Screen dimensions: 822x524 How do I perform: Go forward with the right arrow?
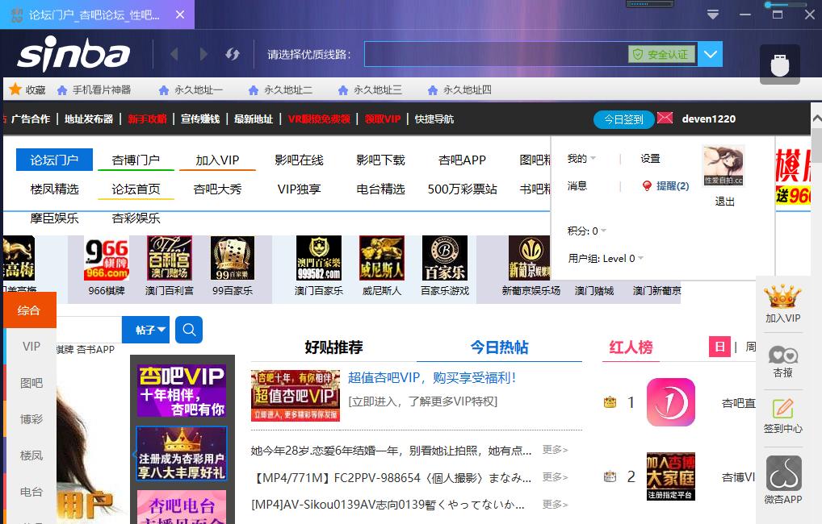coord(203,54)
